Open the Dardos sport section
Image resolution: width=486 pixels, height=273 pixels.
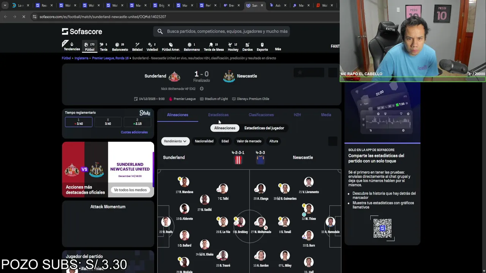[x=247, y=47]
